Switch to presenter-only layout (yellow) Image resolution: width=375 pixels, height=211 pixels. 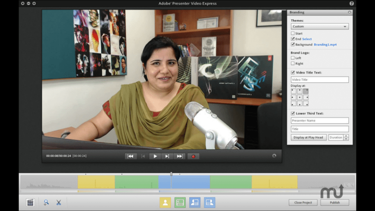pyautogui.click(x=165, y=202)
